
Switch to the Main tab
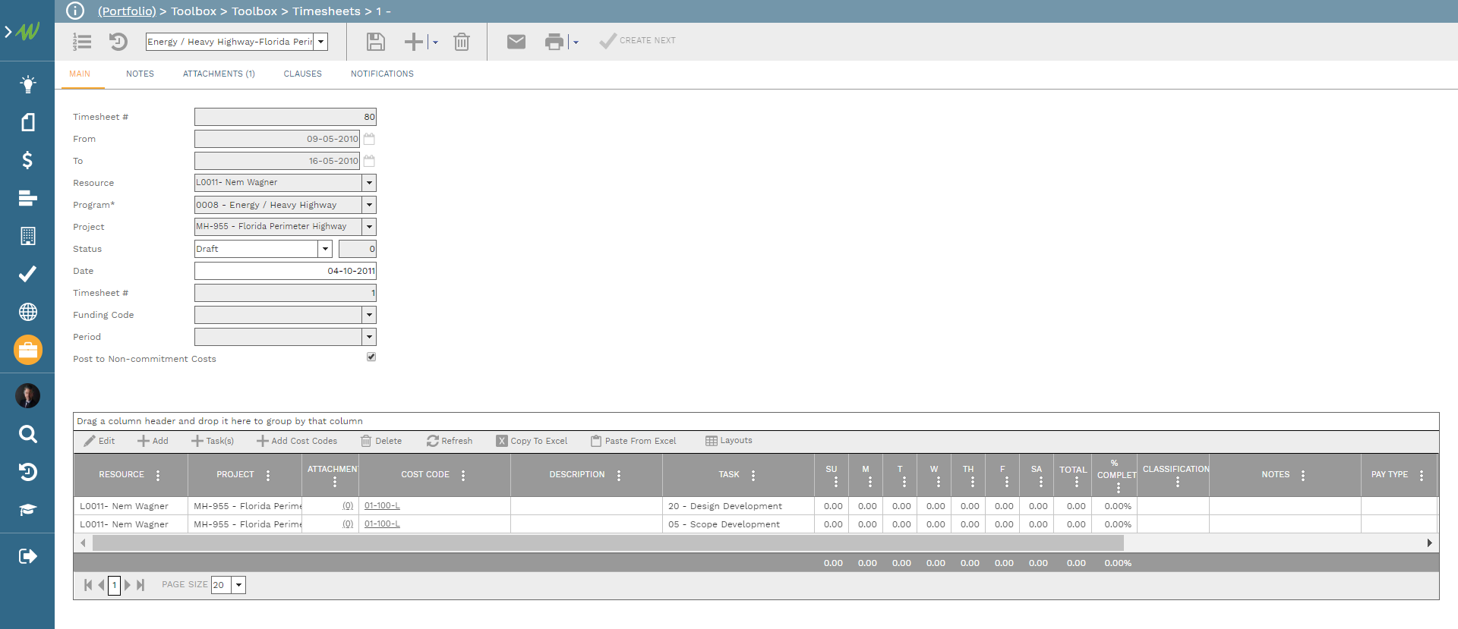tap(80, 74)
